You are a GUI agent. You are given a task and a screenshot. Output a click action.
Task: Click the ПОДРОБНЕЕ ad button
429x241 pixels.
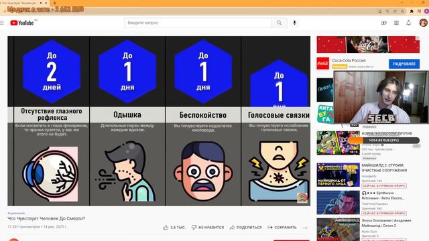point(404,64)
